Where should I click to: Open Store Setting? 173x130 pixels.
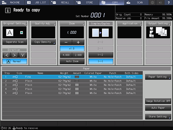tap(158, 117)
